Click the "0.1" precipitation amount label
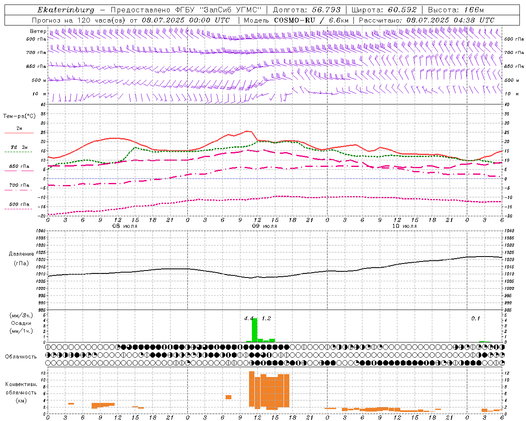 pos(475,319)
